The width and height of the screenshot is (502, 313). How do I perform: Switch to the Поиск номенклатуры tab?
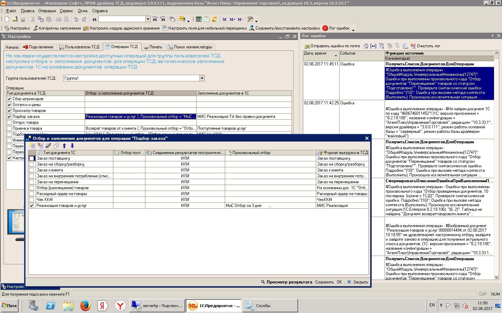pyautogui.click(x=190, y=47)
